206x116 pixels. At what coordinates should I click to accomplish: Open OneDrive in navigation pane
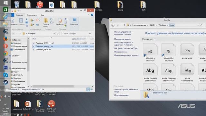[16, 56]
